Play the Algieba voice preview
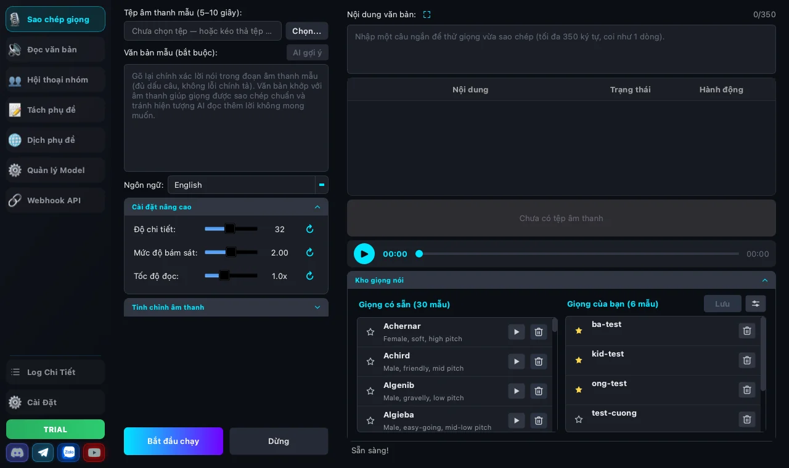Viewport: 789px width, 468px height. (x=516, y=421)
